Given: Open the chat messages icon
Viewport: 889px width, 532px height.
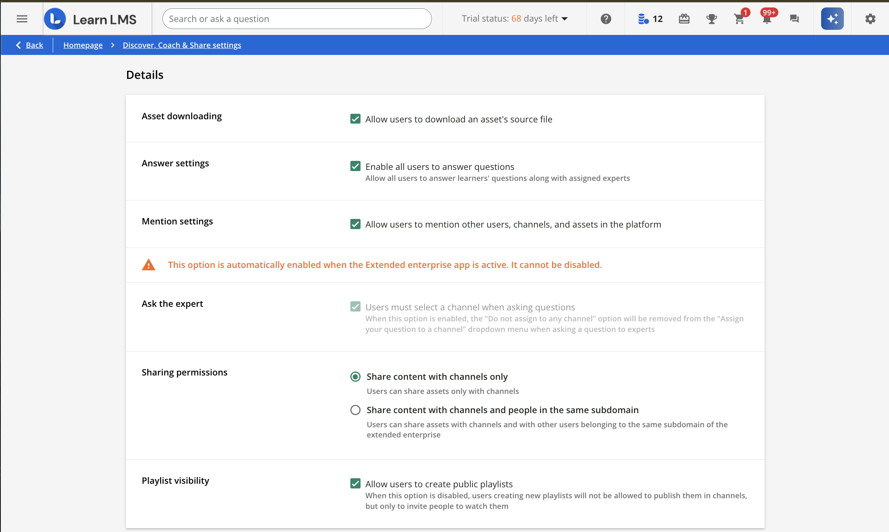Looking at the screenshot, I should (794, 19).
